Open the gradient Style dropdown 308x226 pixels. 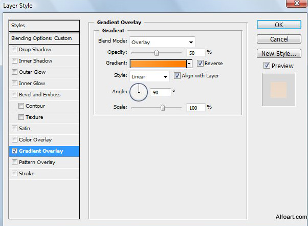tap(149, 76)
